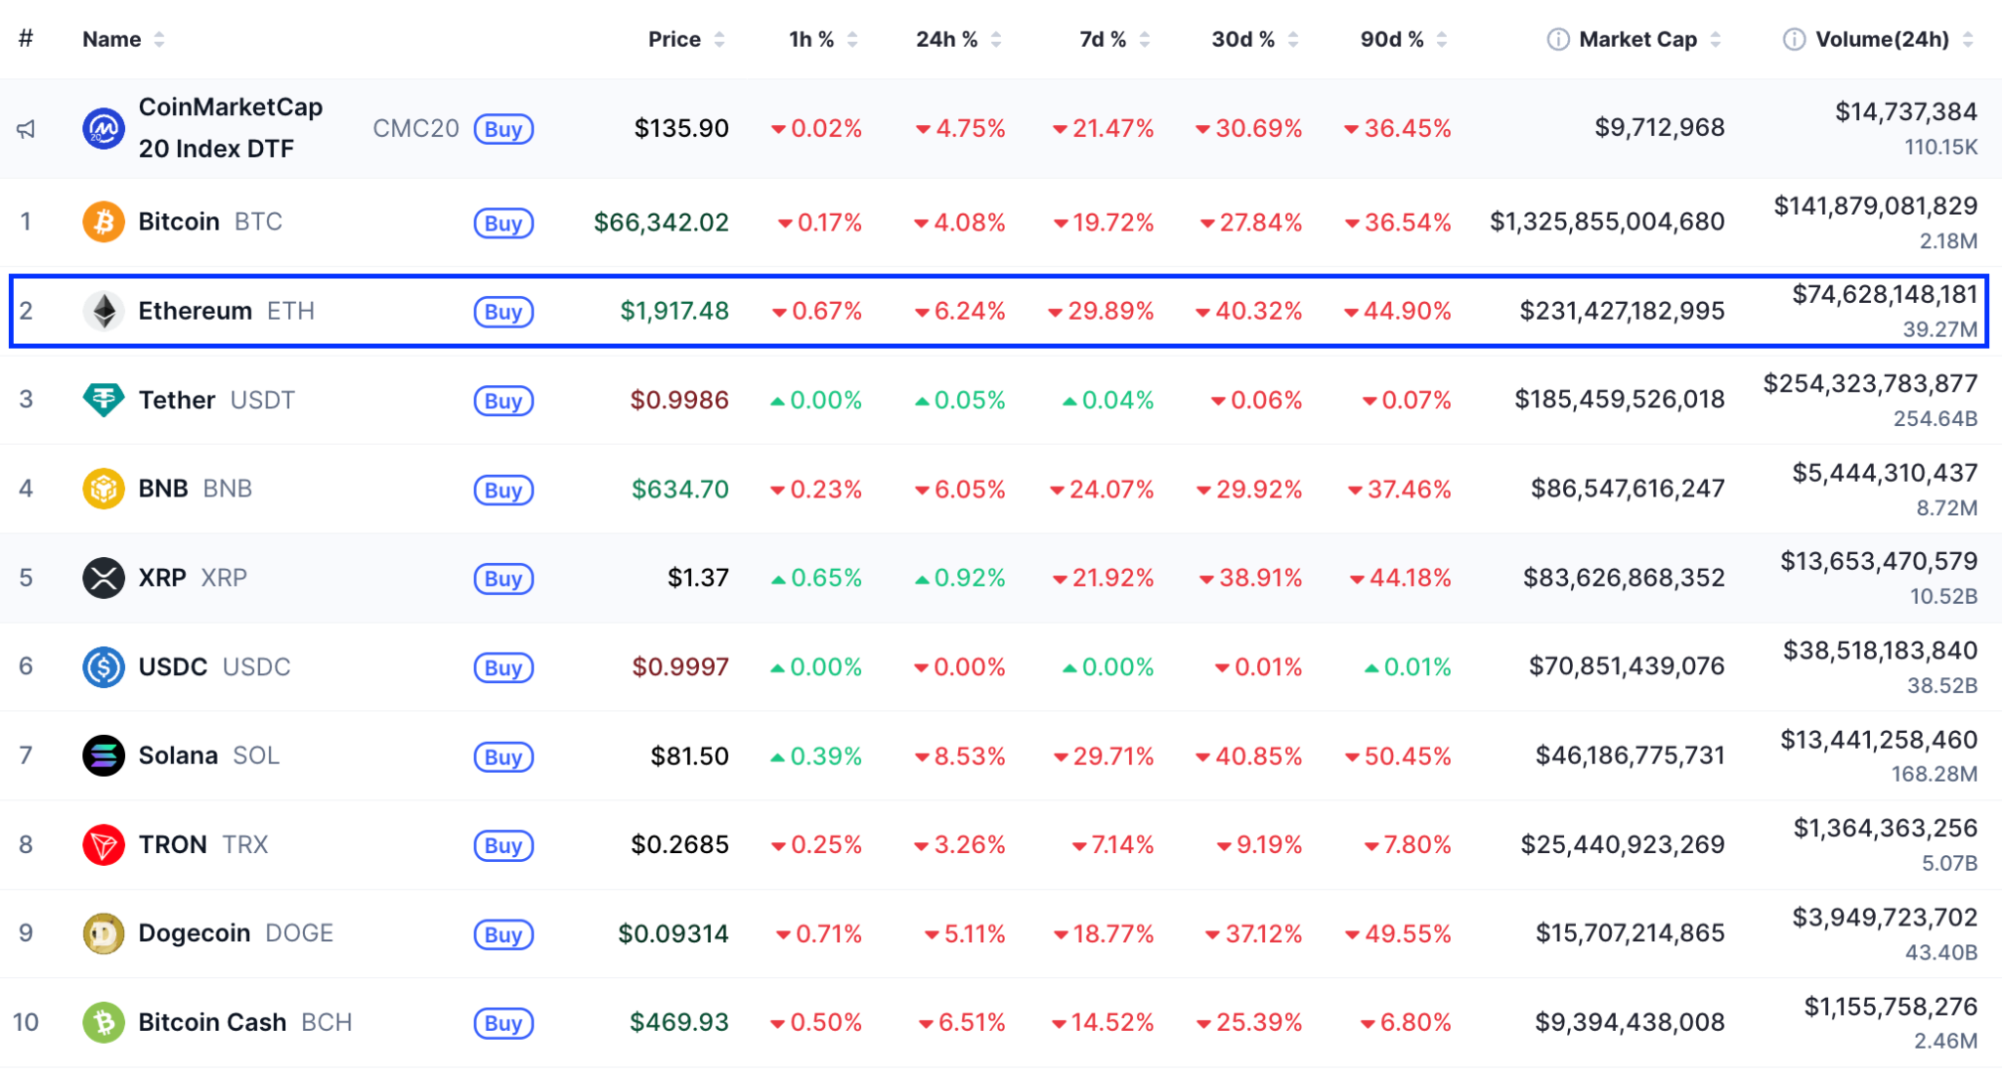The height and width of the screenshot is (1073, 2002).
Task: Click the Name column header
Action: tap(113, 39)
